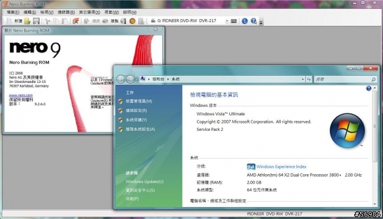The image size is (383, 219).
Task: Click the disc info icon after 複製
Action: point(124,21)
